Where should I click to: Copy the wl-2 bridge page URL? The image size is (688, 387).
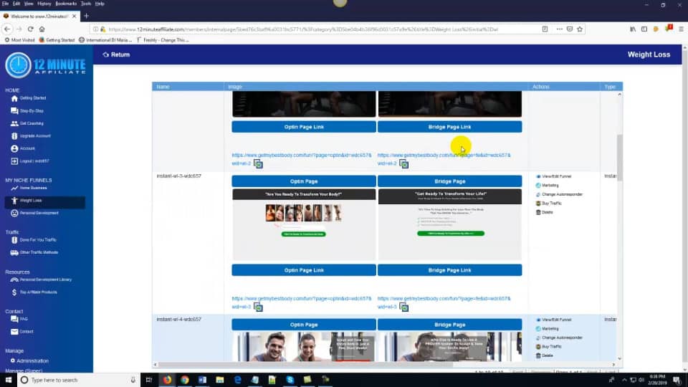tap(404, 164)
